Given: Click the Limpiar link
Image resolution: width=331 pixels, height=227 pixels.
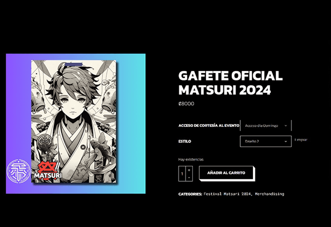Looking at the screenshot, I should pyautogui.click(x=301, y=140).
